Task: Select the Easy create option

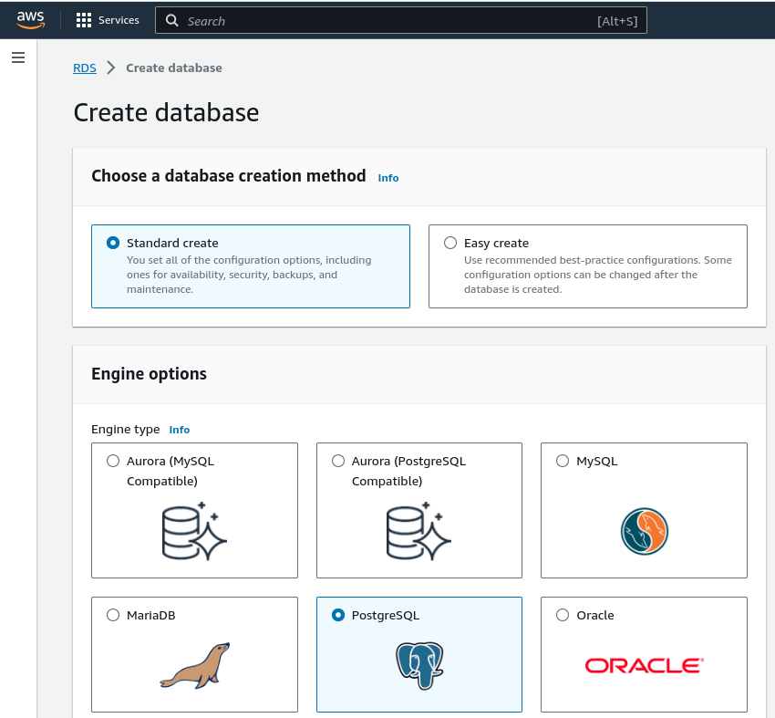Action: 449,242
